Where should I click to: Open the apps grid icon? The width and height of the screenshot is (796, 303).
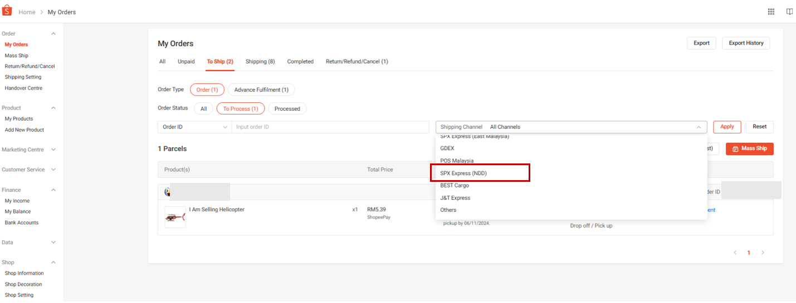point(771,12)
